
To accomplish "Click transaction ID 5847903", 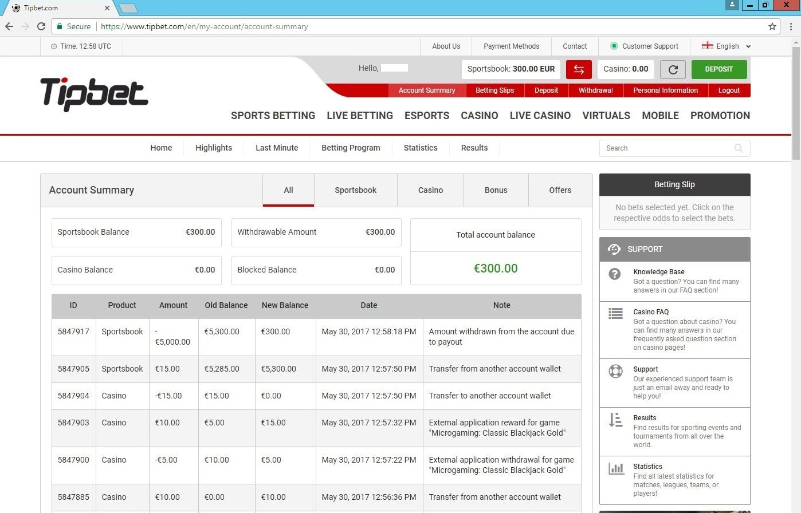I will (73, 423).
